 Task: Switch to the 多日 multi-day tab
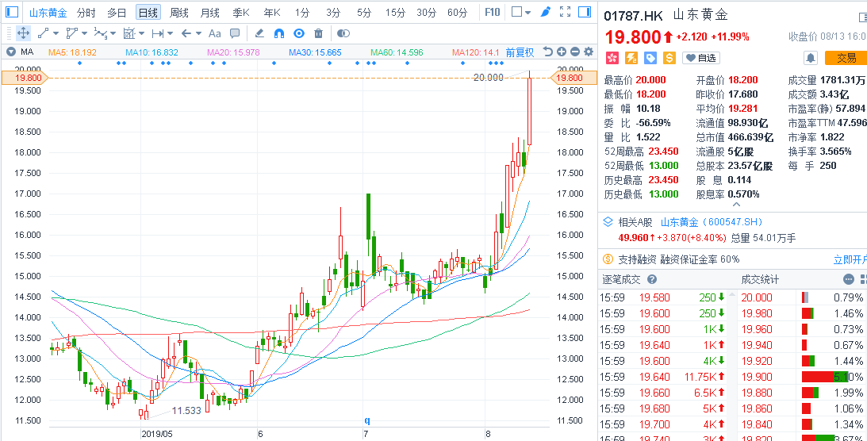pyautogui.click(x=117, y=12)
